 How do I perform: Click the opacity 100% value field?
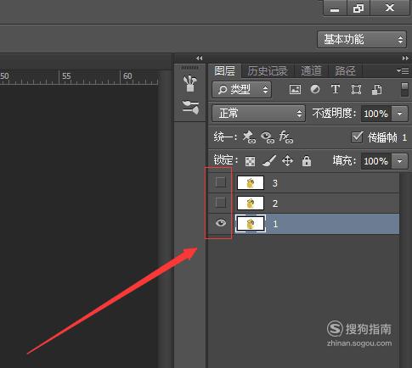[375, 114]
